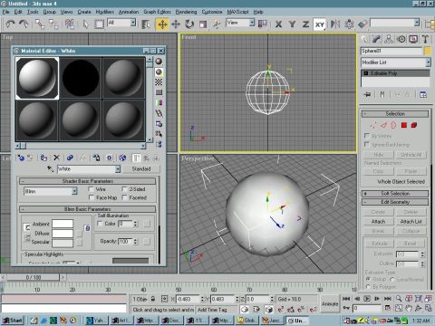The image size is (435, 326).
Task: Pick material from object eyedropper
Action: [x=51, y=169]
